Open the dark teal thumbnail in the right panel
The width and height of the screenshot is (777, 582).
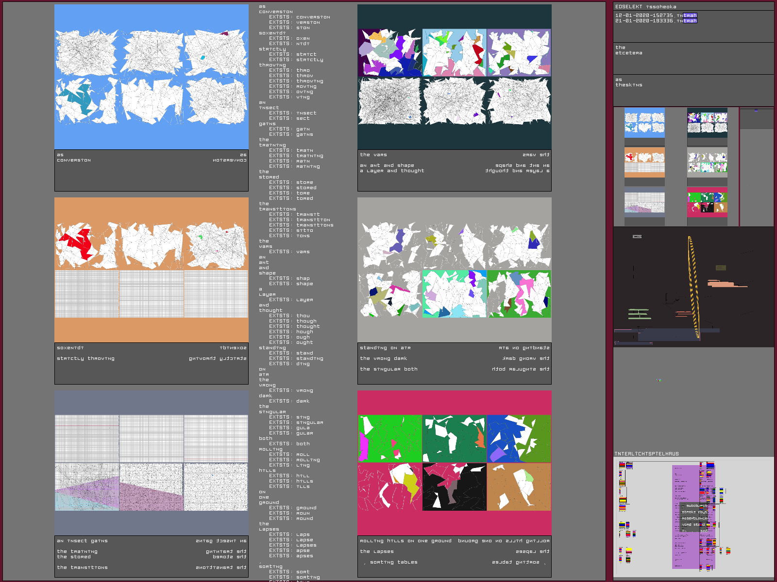click(707, 123)
